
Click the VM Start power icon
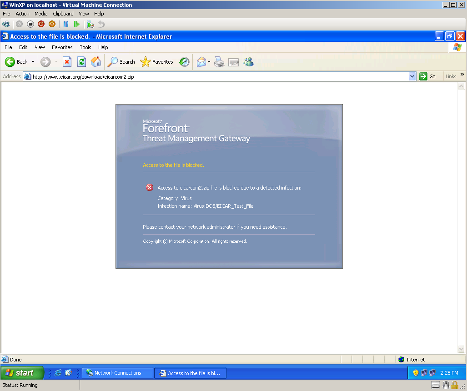(20, 24)
